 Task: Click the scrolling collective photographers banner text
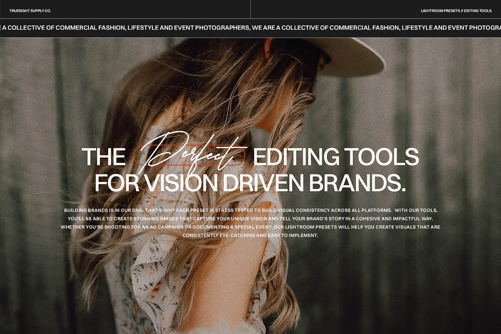250,28
